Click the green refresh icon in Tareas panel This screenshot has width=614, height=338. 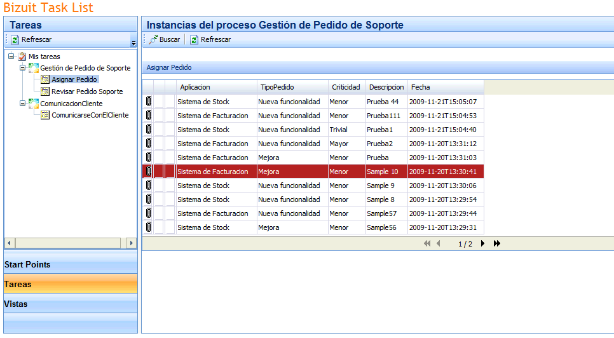coord(15,39)
